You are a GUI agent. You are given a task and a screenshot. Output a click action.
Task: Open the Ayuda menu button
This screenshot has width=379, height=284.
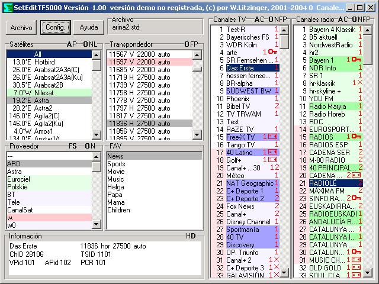[x=89, y=27]
